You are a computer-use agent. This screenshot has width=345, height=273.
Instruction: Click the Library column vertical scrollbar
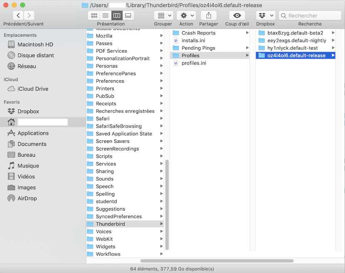[x=167, y=205]
